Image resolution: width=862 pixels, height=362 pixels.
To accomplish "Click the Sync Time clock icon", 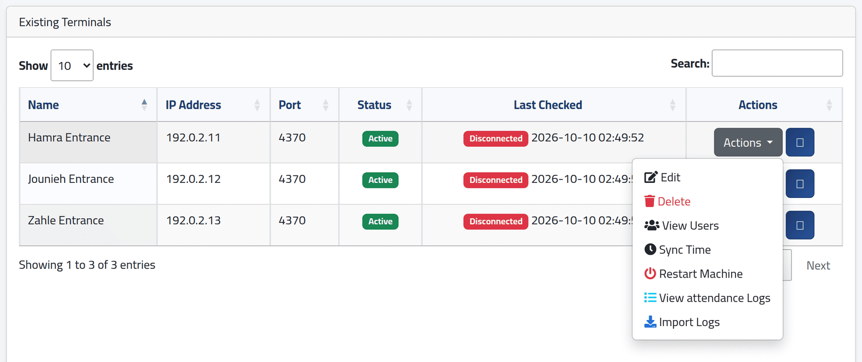I will coord(650,250).
